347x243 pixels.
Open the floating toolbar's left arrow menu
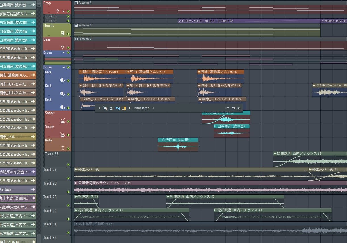point(99,108)
